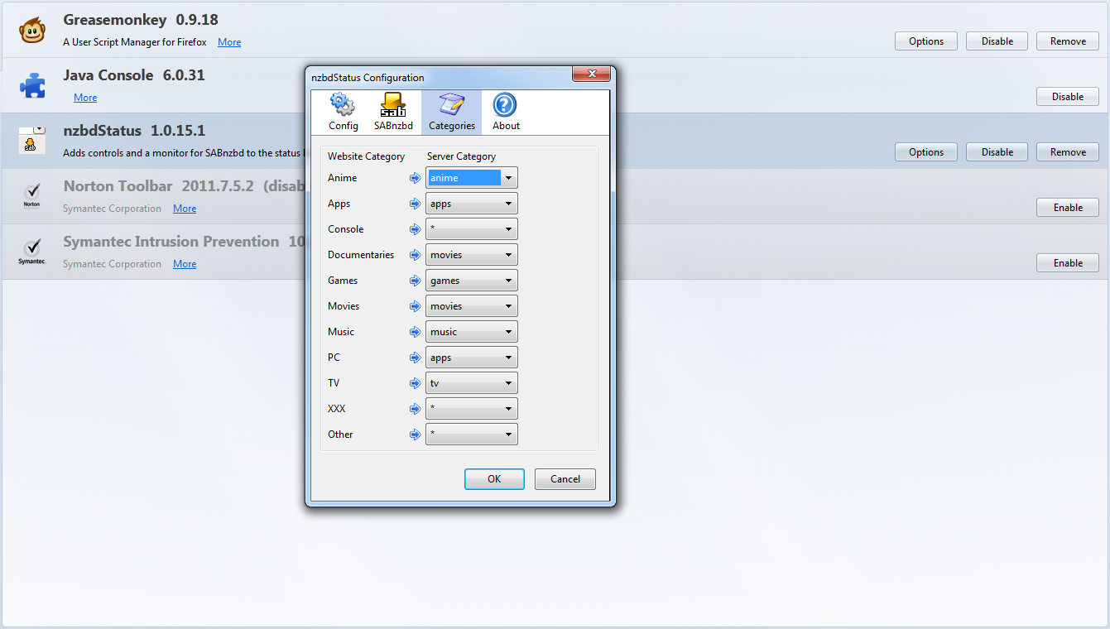Click Cancel in nzbdStatus Configuration
1110x629 pixels.
[x=565, y=479]
